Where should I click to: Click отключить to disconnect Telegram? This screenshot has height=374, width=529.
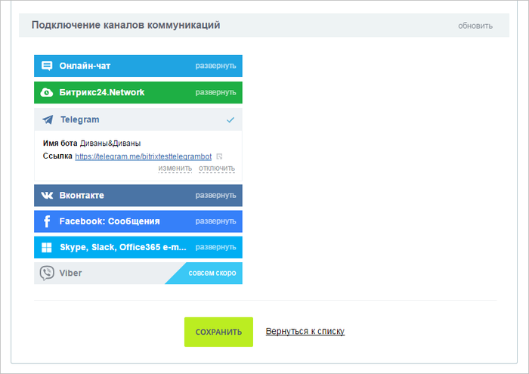[217, 168]
